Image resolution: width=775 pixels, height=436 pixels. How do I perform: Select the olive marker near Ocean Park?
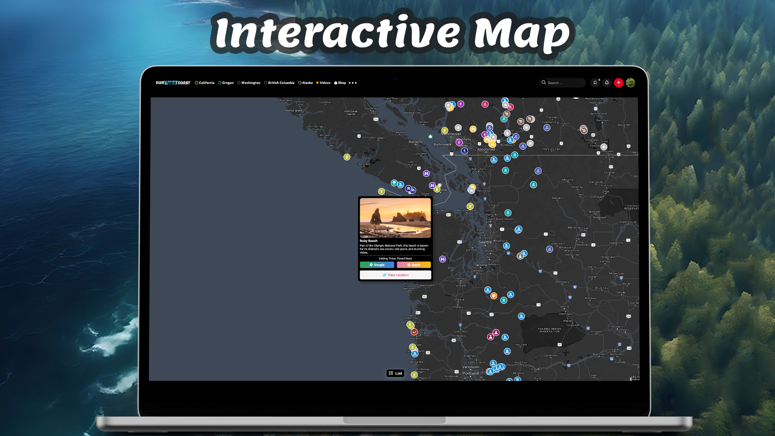tap(410, 325)
